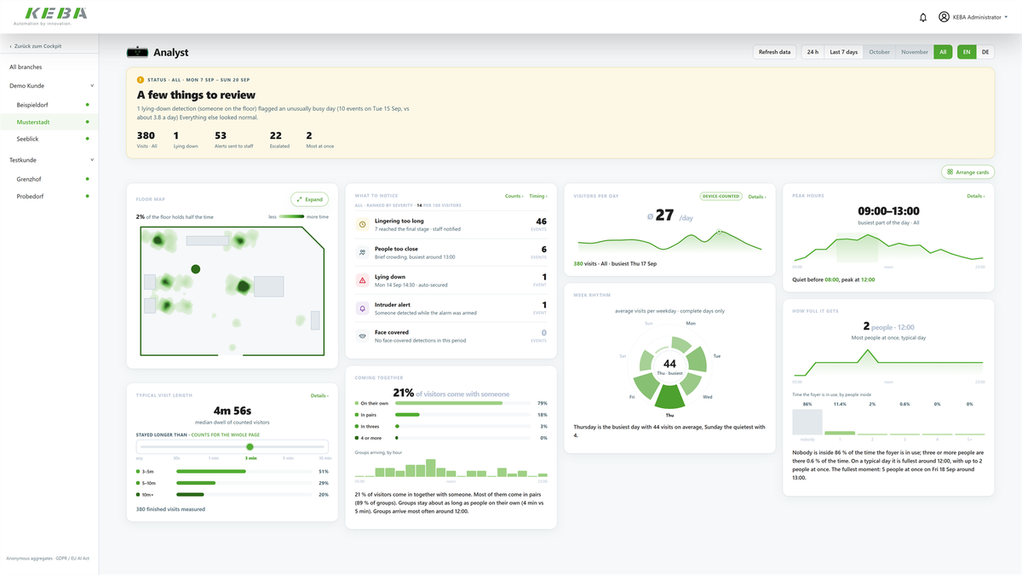Screen dimensions: 1022x575
Task: Select the Last 7 days range
Action: click(x=844, y=52)
